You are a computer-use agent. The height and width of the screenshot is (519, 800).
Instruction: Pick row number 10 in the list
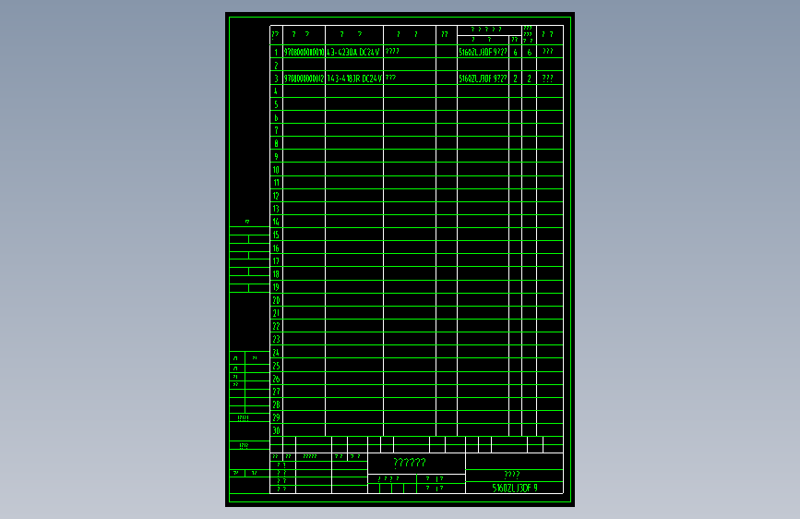[x=276, y=170]
